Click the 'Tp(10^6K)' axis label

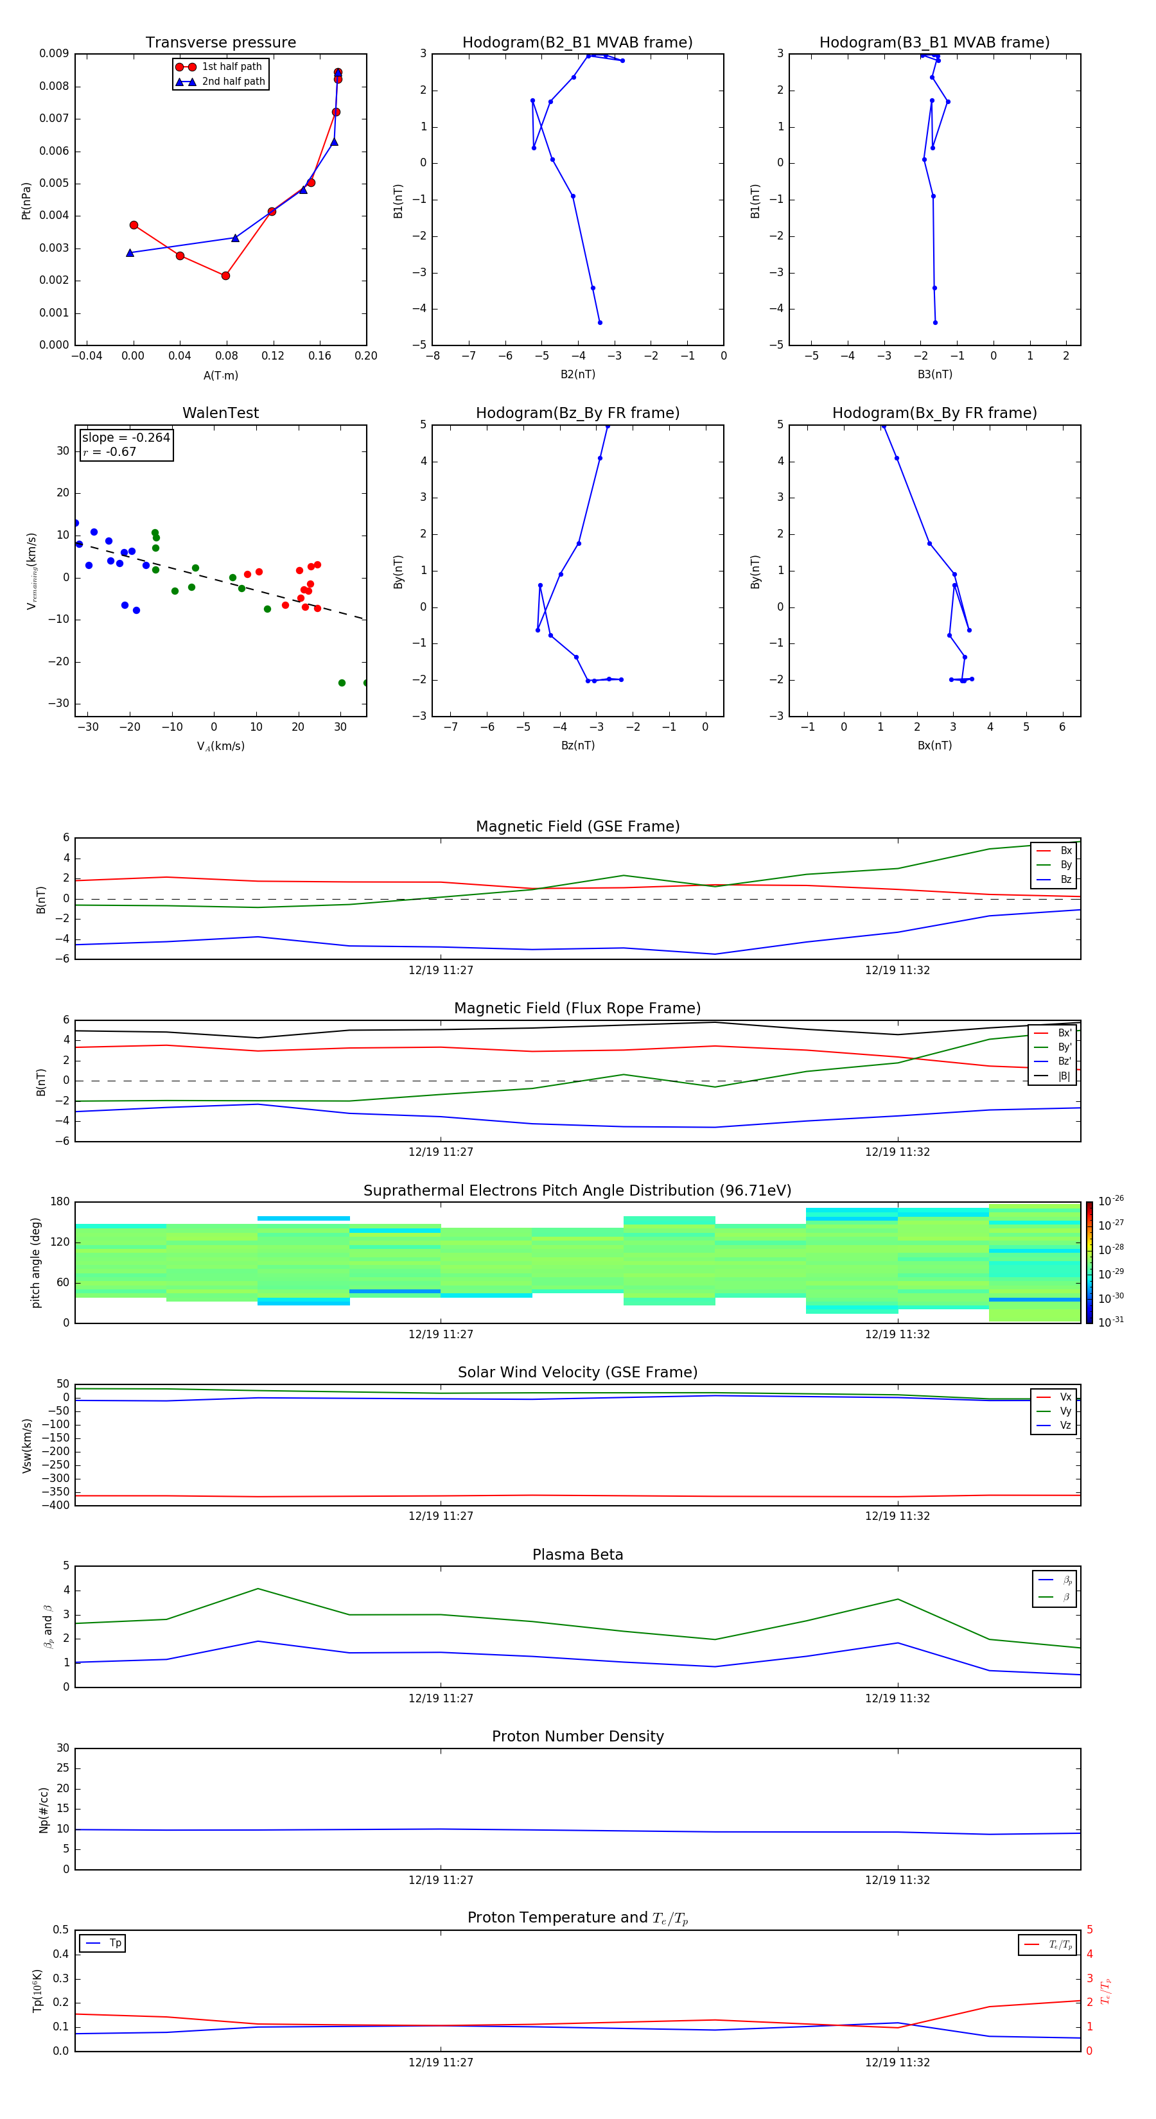coord(37,1991)
